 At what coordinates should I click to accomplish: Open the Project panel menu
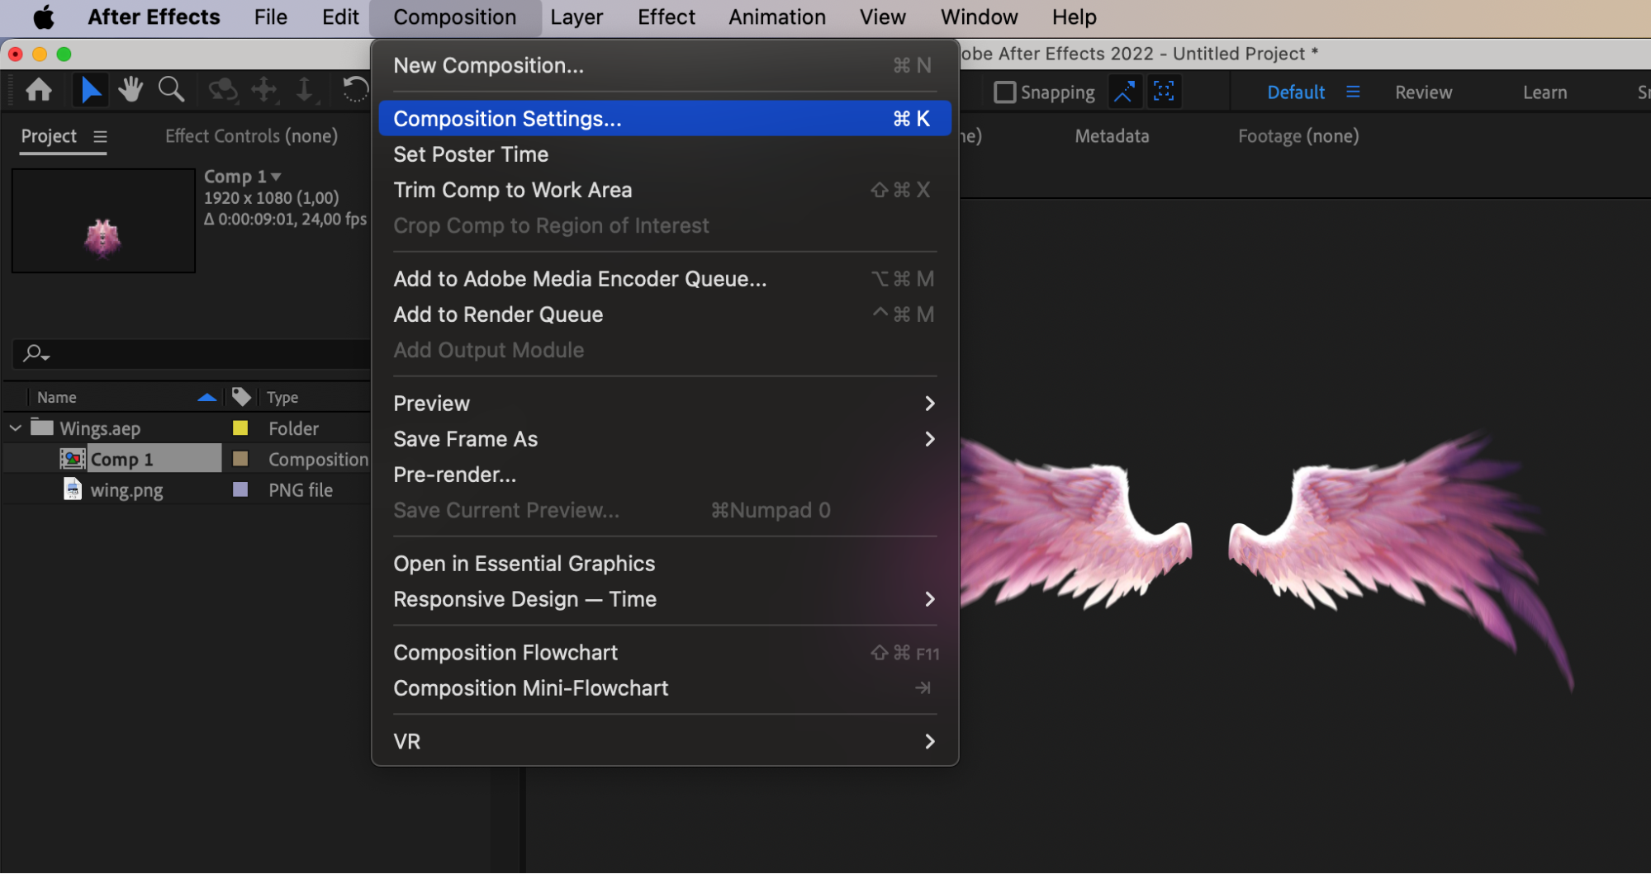click(x=100, y=137)
